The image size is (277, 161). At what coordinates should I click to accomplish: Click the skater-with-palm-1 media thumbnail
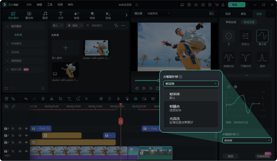(66, 70)
